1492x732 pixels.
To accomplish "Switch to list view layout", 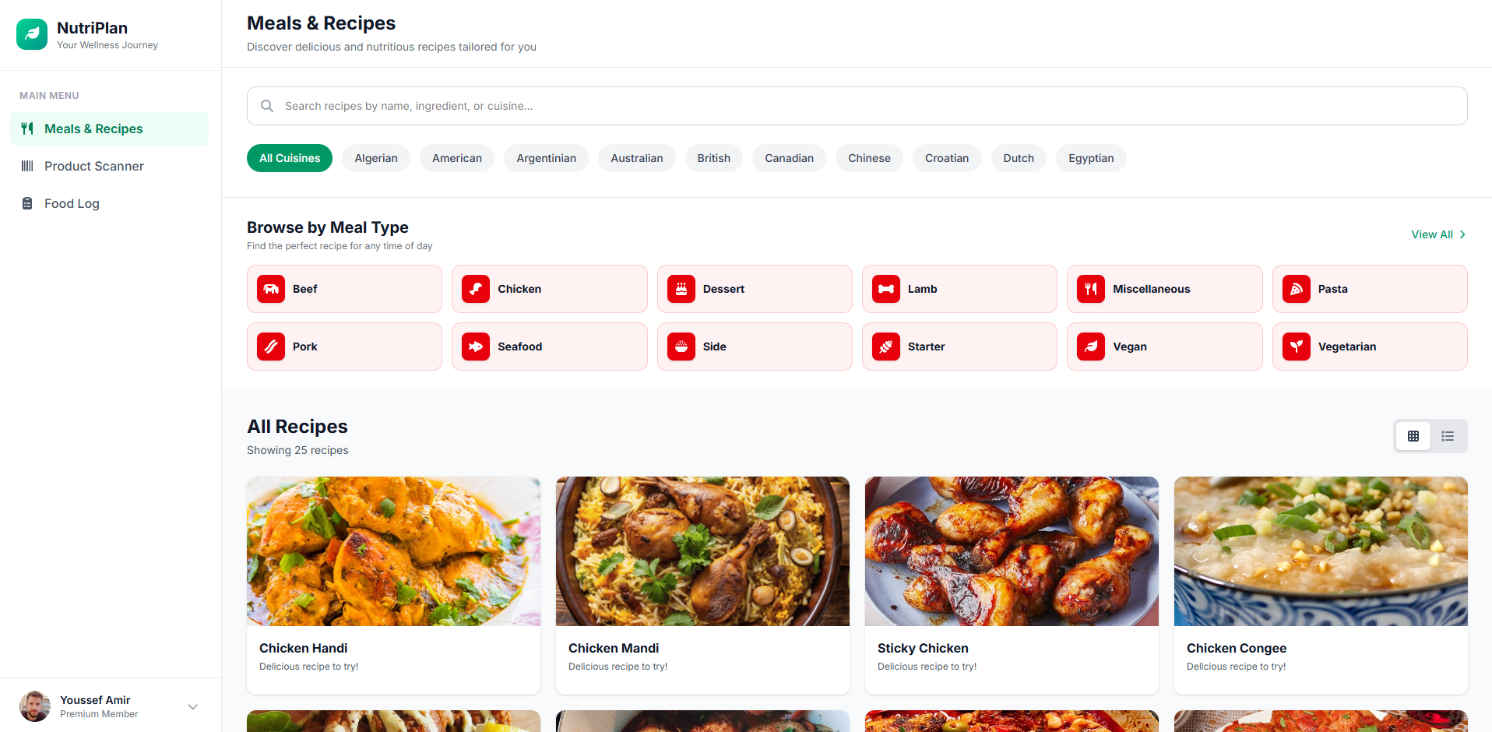I will point(1448,436).
